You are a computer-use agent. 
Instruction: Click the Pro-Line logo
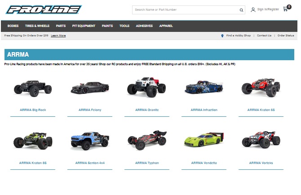pyautogui.click(x=44, y=9)
